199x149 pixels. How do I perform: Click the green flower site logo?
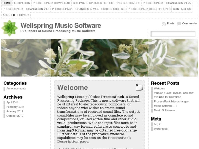coord(10,28)
